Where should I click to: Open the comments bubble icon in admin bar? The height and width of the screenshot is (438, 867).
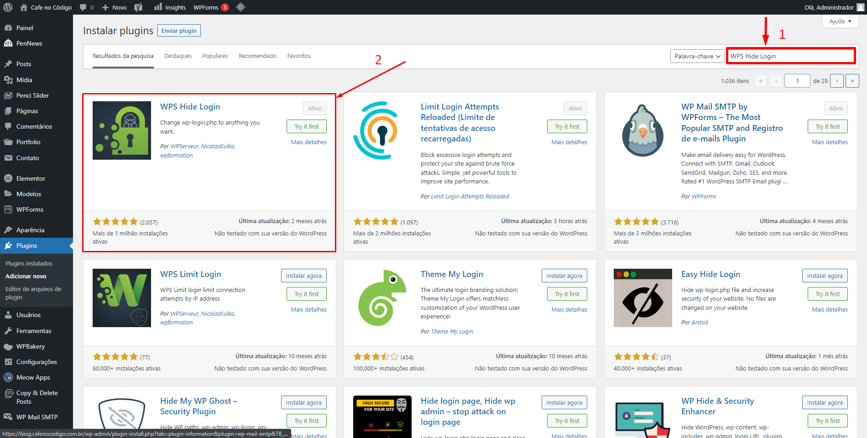click(83, 7)
